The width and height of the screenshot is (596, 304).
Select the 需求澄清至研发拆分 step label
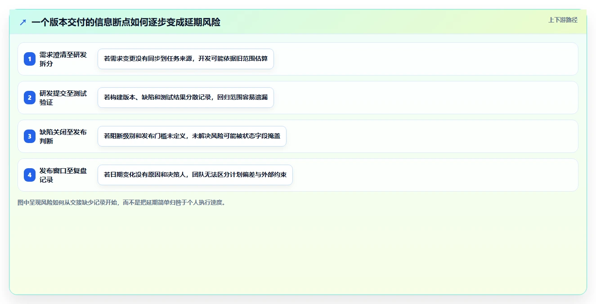click(x=63, y=59)
